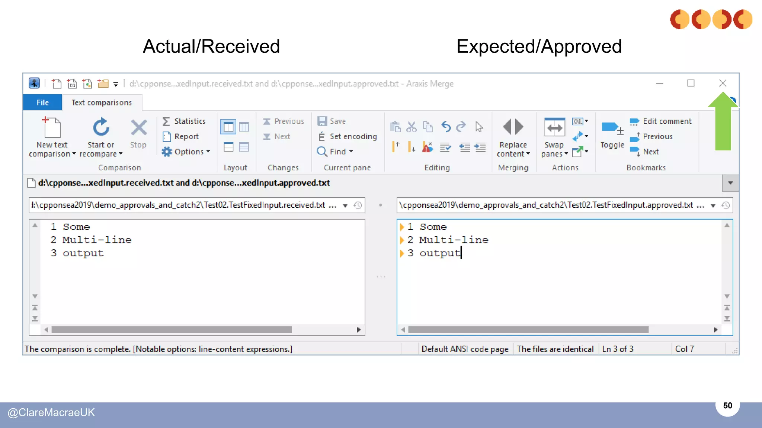Image resolution: width=762 pixels, height=428 pixels.
Task: Open the File ribbon tab
Action: pyautogui.click(x=42, y=103)
